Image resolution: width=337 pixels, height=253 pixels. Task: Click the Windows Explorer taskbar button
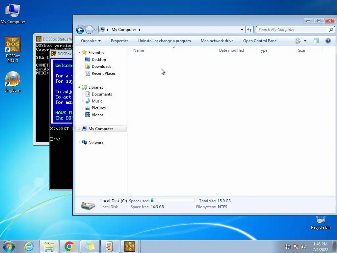pos(49,246)
